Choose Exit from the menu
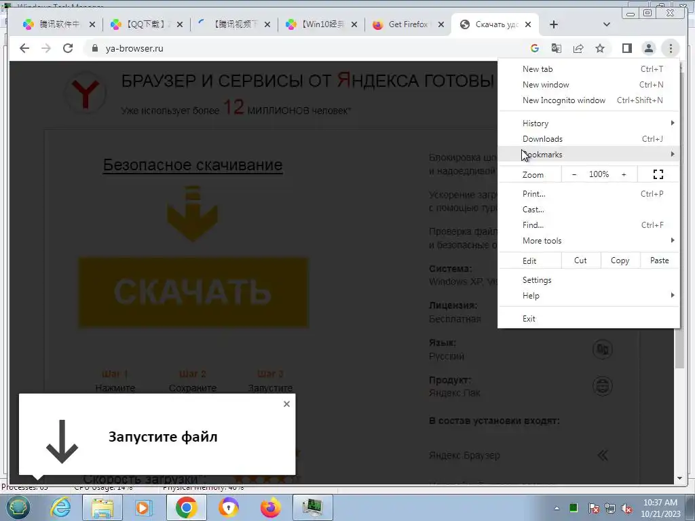 click(588, 319)
